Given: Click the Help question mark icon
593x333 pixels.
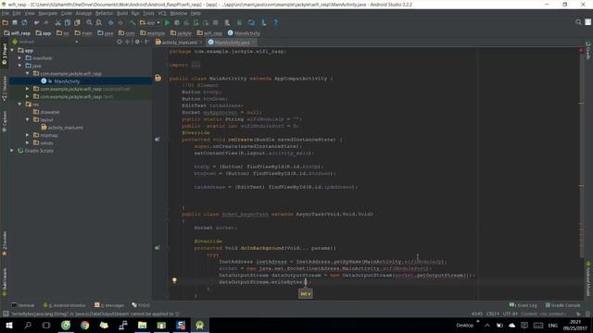Looking at the screenshot, I should pos(276,22).
